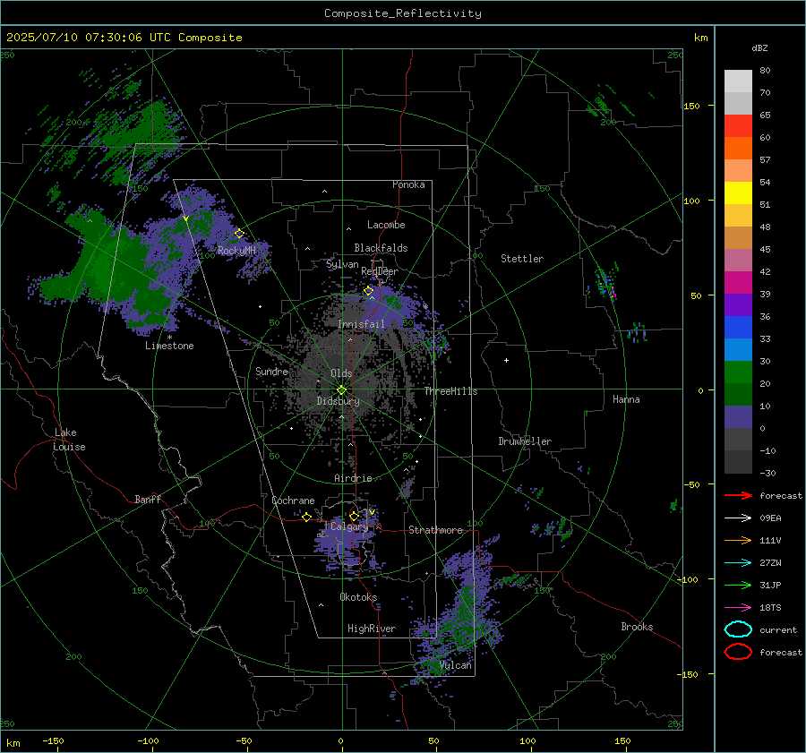Screen dimensions: 806x753
Task: Click the -150 tick on bottom axis
Action: [53, 740]
